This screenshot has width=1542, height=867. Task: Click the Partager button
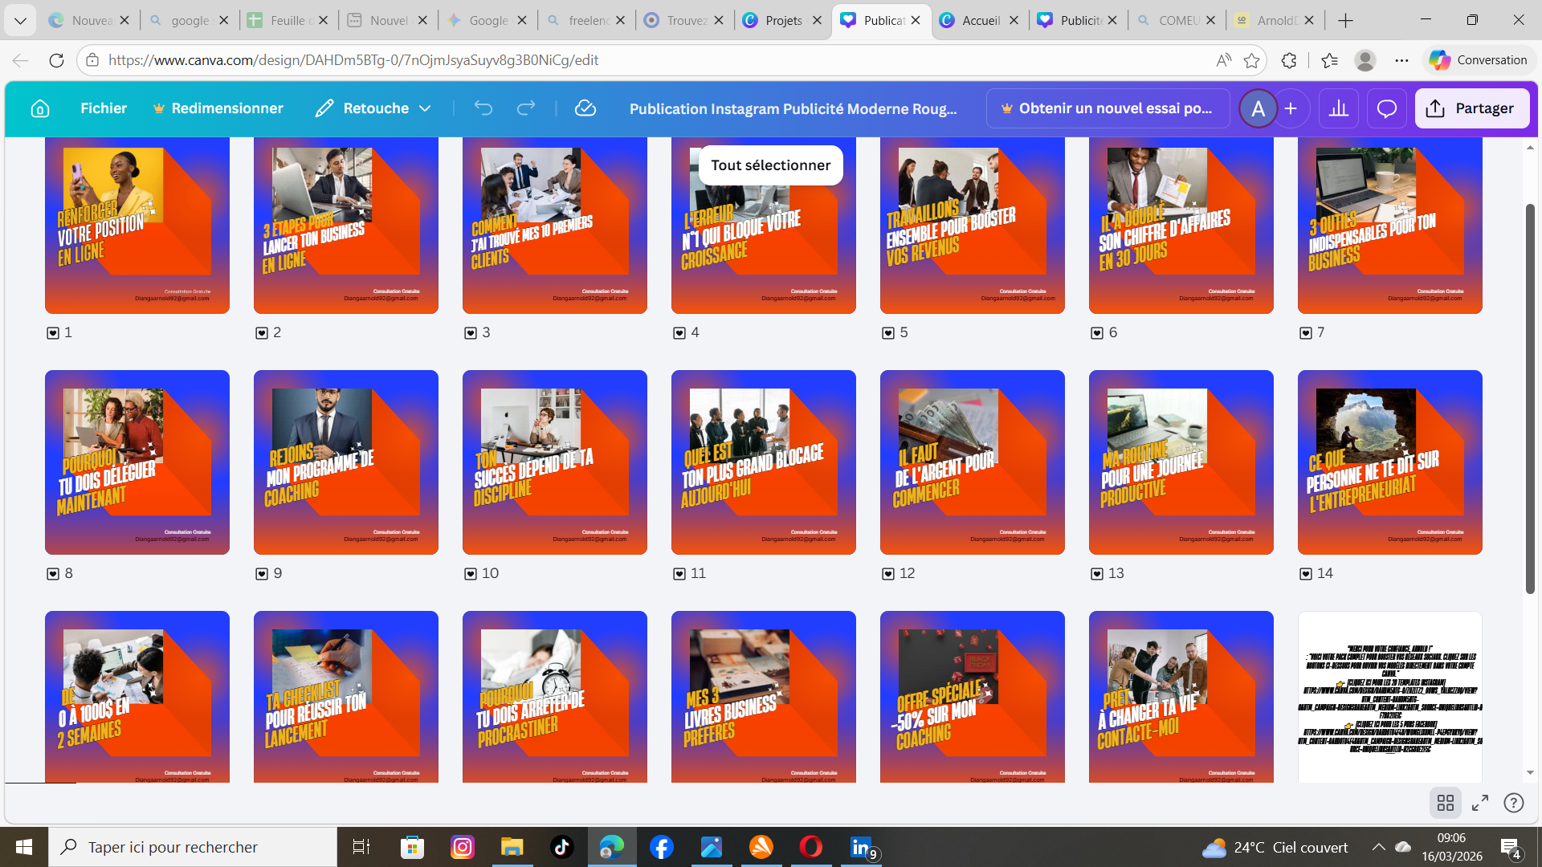coord(1471,108)
